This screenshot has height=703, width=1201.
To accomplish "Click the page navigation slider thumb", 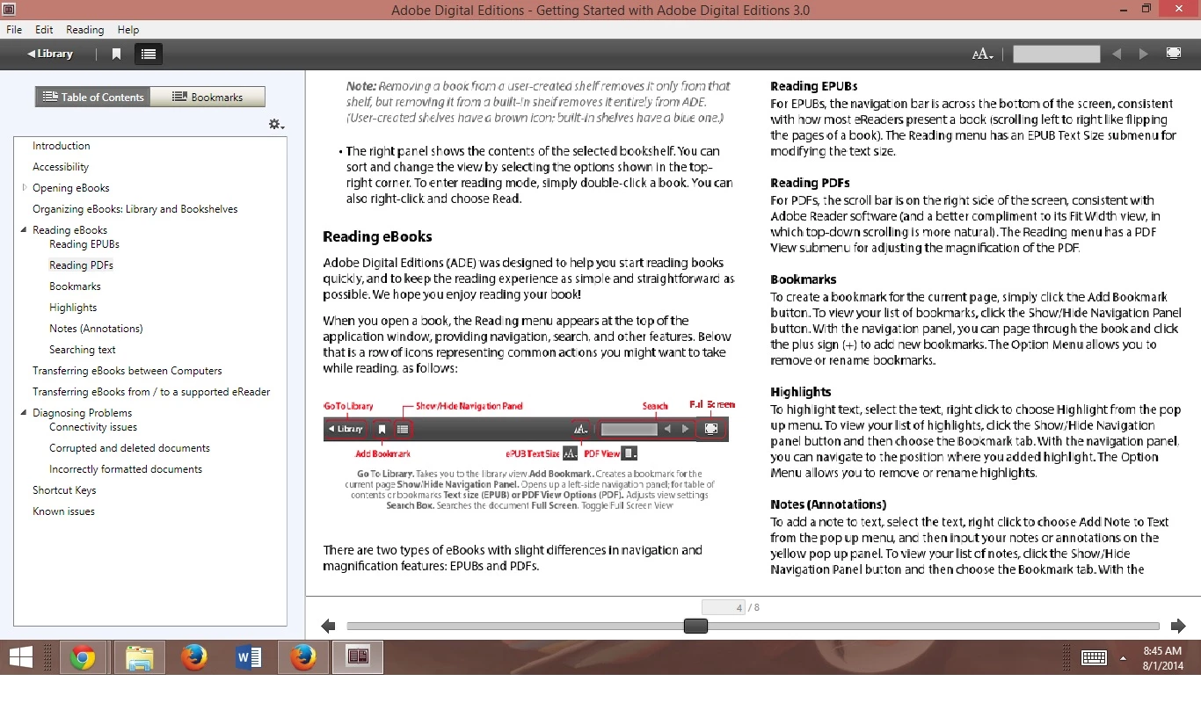I will [695, 626].
